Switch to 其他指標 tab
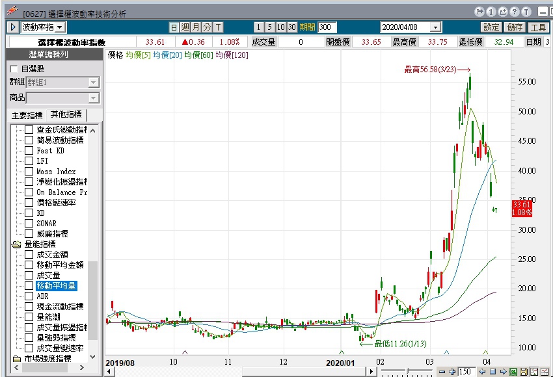This screenshot has width=553, height=377. 66,114
